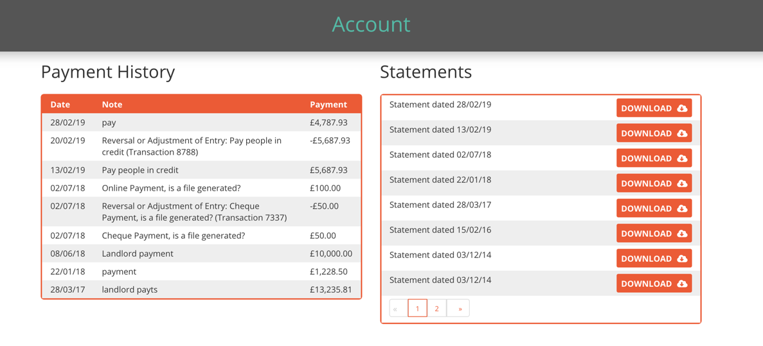Click the Note column header
Viewport: 763px width, 346px height.
(112, 105)
